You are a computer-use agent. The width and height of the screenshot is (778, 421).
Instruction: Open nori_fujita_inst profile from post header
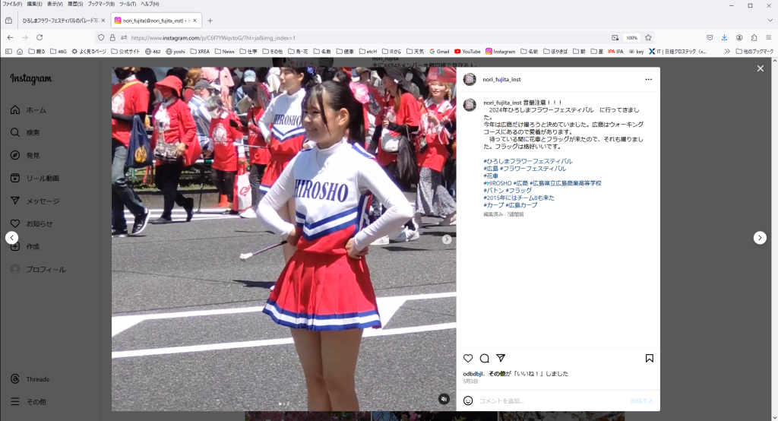(x=501, y=80)
